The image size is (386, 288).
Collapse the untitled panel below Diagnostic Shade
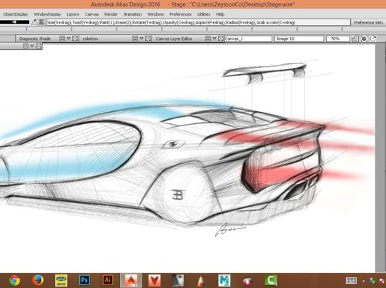(26, 46)
